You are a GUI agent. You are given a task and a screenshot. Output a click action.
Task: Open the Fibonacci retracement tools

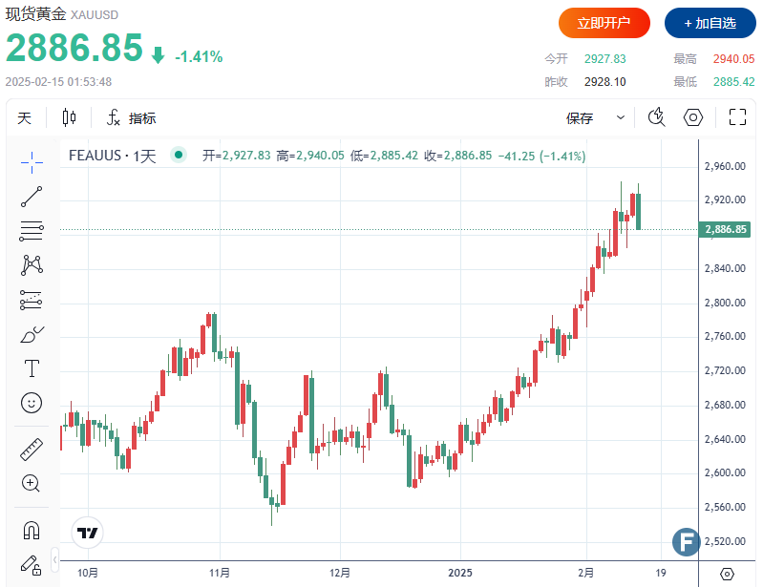[32, 230]
